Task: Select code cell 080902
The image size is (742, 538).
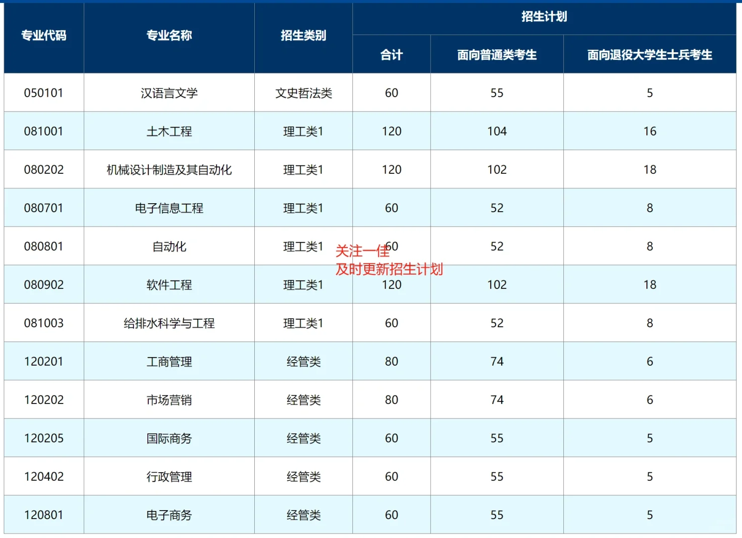Action: point(44,285)
